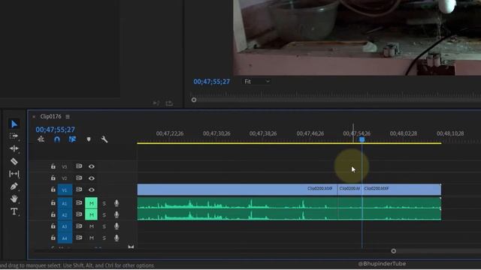Mute track A4 with M button

click(x=92, y=238)
